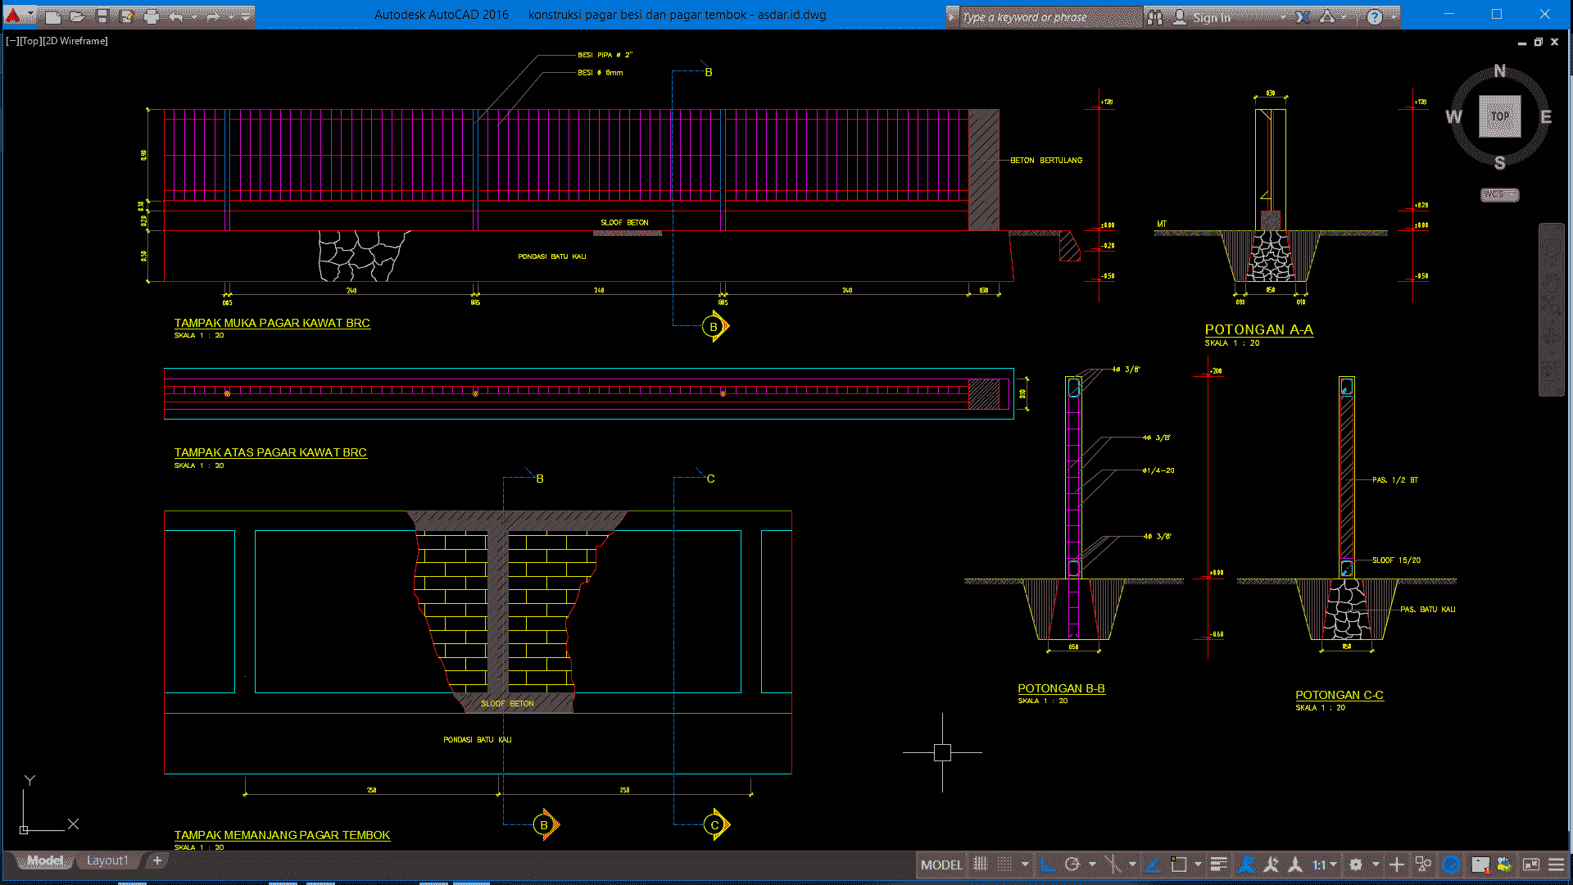The width and height of the screenshot is (1573, 885).
Task: Open the status bar Customization menu icon
Action: pyautogui.click(x=1556, y=865)
